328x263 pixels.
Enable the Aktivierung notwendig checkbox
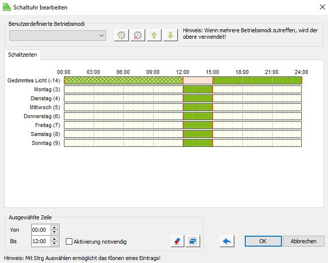coord(69,242)
